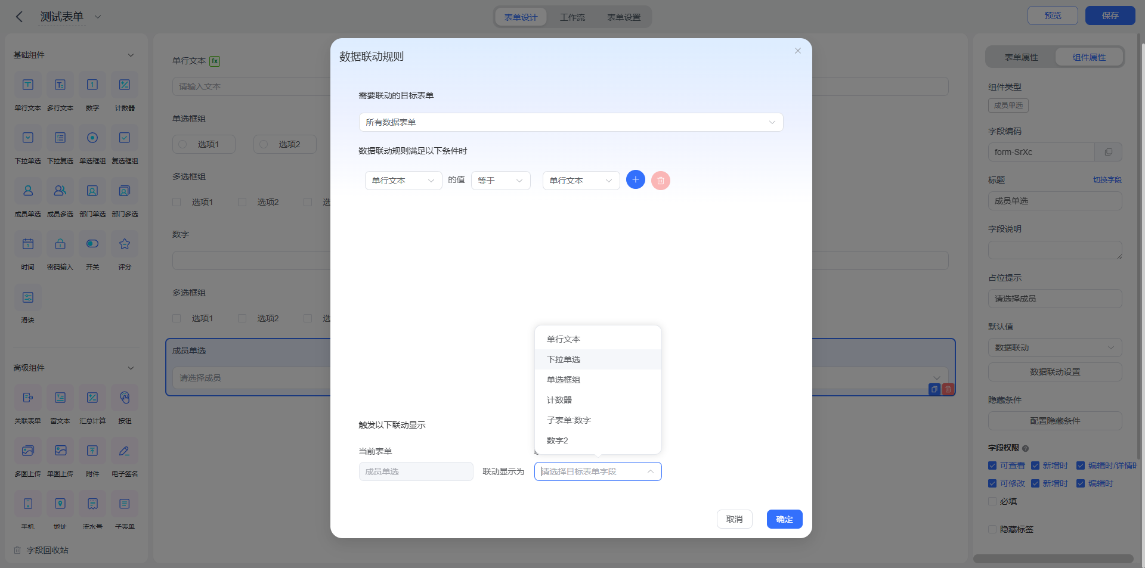Click the 单行文本 component icon in 基础组件
This screenshot has height=568, width=1145.
28,85
